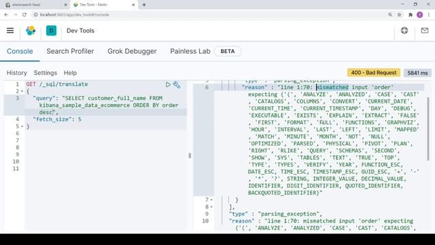This screenshot has width=435, height=245.
Task: Collapse the fold arrow on output line 7
Action: (x=211, y=200)
